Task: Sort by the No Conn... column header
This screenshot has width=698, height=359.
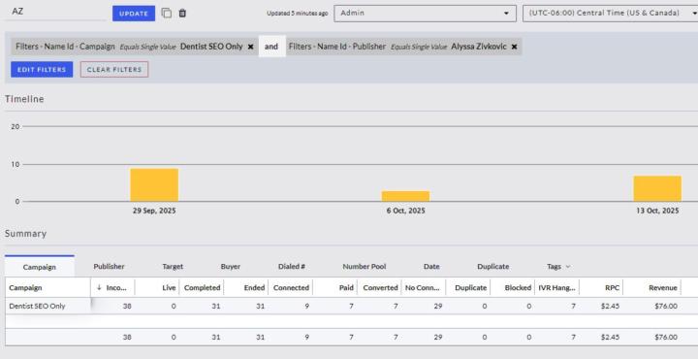Action: click(423, 288)
